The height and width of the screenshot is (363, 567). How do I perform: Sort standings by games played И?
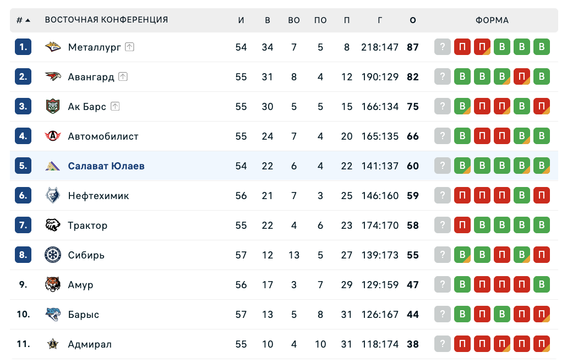[x=241, y=20]
